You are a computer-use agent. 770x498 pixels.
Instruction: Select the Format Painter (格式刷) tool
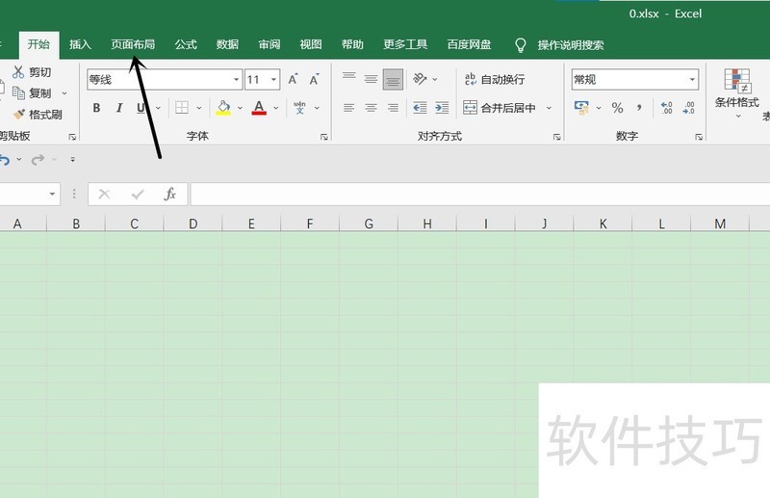tap(38, 115)
